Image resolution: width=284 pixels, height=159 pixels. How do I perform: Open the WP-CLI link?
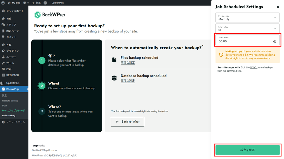[254, 67]
